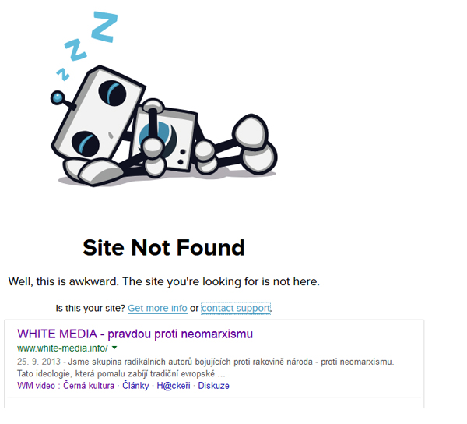Click the "Site Not Found" heading
Image resolution: width=467 pixels, height=424 pixels.
click(x=163, y=248)
